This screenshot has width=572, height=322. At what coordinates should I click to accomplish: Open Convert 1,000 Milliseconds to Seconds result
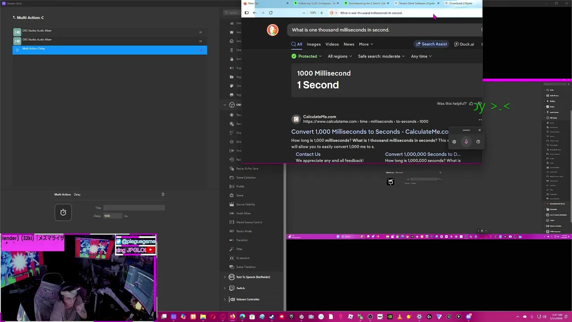[370, 131]
